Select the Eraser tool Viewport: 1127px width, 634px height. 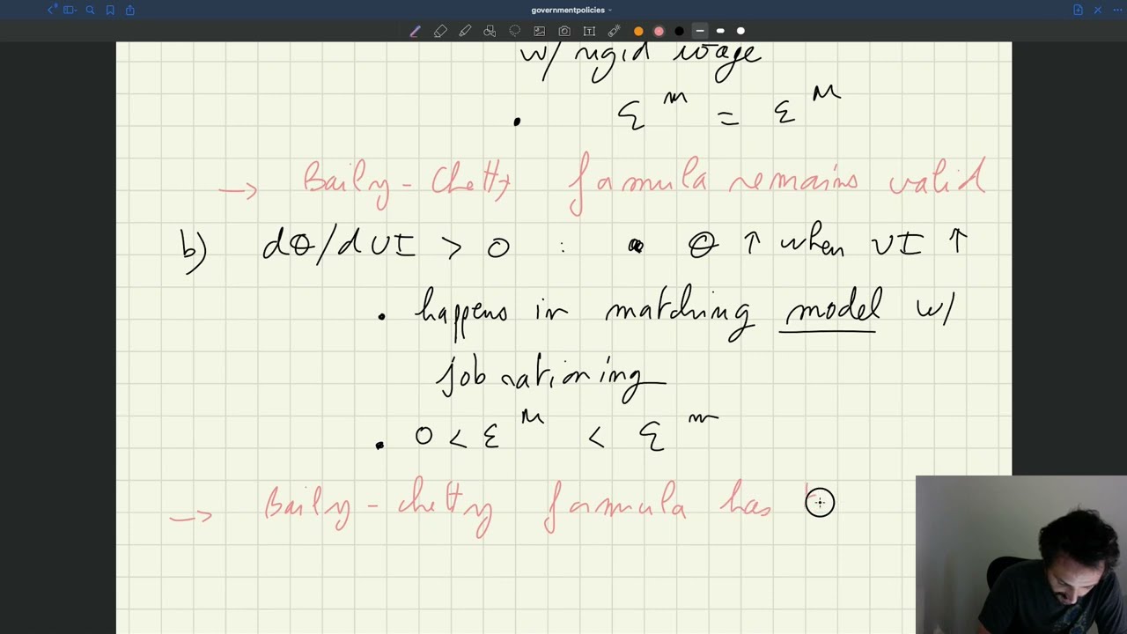click(440, 31)
